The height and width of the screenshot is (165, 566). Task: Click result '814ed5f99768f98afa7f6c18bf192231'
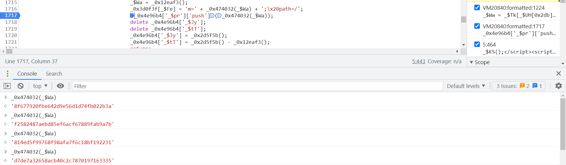(x=62, y=142)
